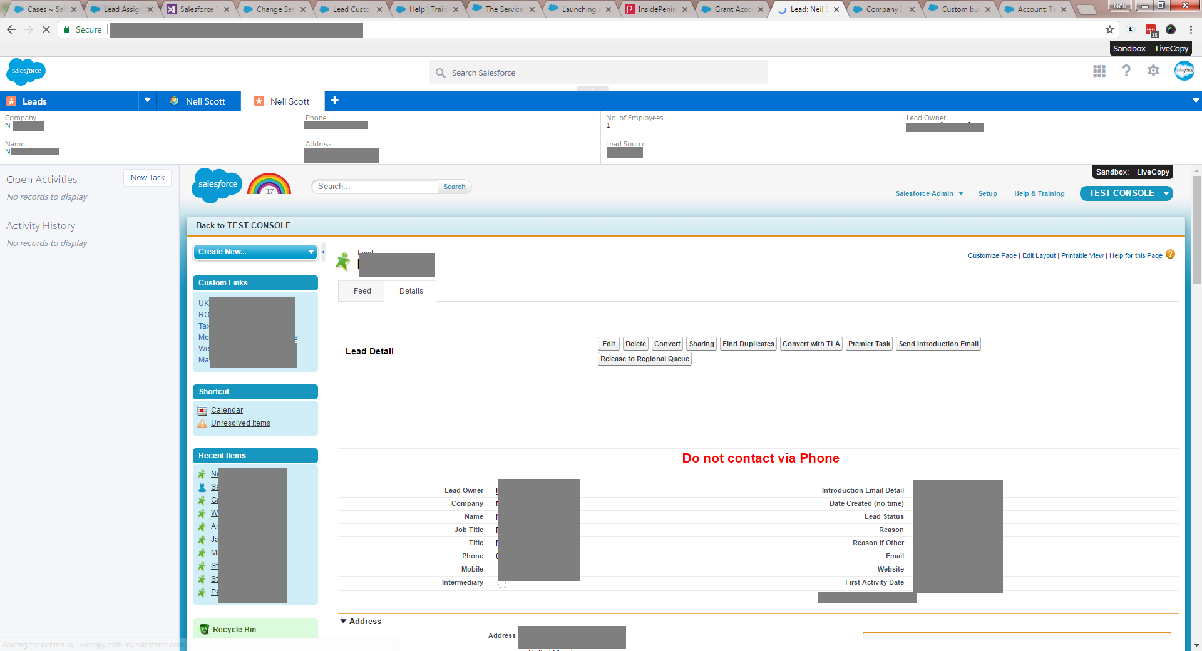Click the Intermediary checkbox
The height and width of the screenshot is (651, 1202).
[x=502, y=583]
